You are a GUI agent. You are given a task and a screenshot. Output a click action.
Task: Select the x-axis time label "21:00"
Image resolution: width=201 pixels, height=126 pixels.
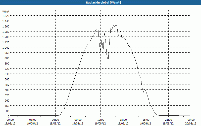[168, 120]
